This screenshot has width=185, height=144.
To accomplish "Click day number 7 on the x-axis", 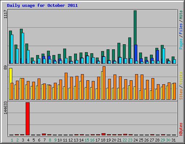I will tap(44, 140).
